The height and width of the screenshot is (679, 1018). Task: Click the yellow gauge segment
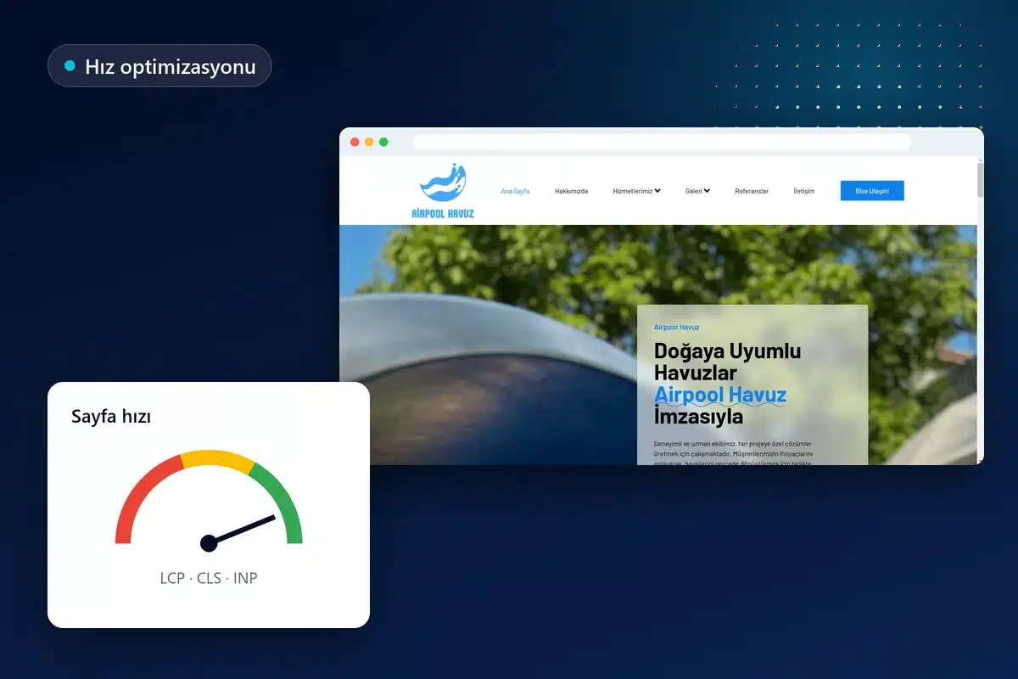217,459
